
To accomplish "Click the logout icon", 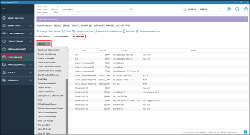I will tap(237, 9).
